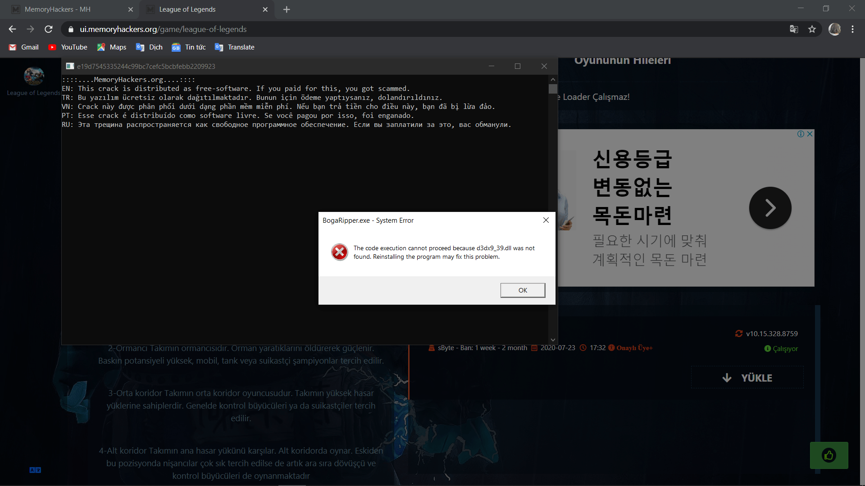Click the League of Legends game logo thumbnail
Viewport: 865px width, 486px height.
coord(34,76)
